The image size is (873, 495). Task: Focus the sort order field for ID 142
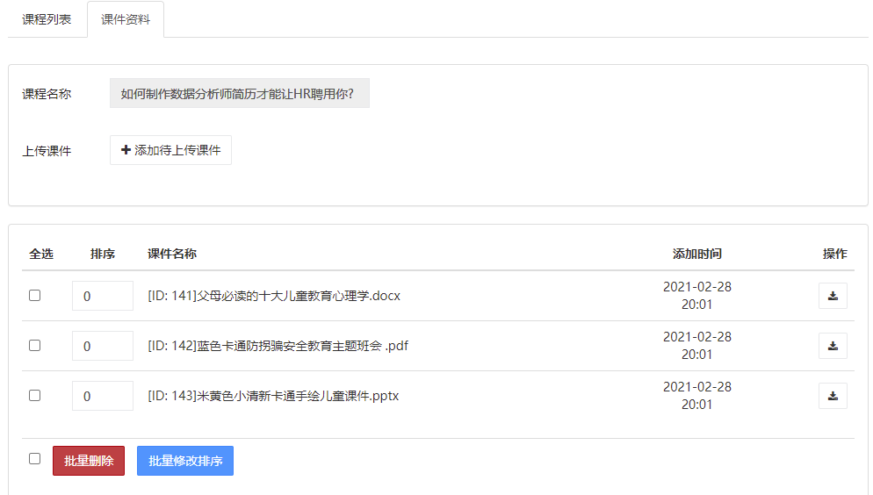tap(103, 346)
